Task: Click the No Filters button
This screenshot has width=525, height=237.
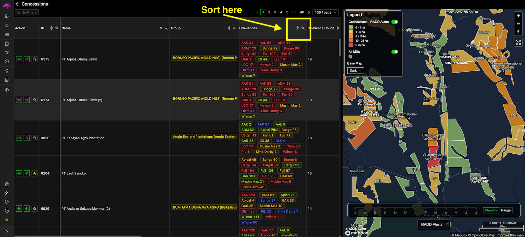Action: (27, 12)
